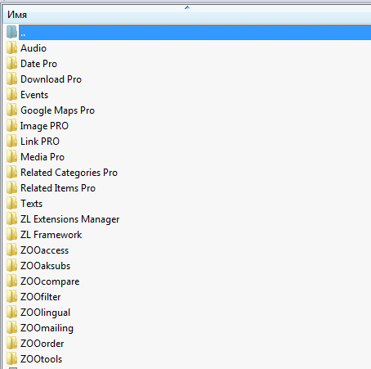This screenshot has width=371, height=369.
Task: Select the ZOOmailing folder name
Action: (x=47, y=328)
